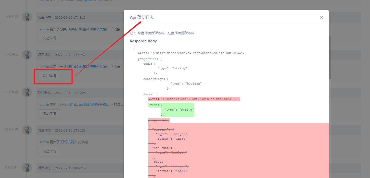The image size is (370, 178).
Task: Open 改动详情 for the 17:40:52 entry
Action: coord(49,76)
